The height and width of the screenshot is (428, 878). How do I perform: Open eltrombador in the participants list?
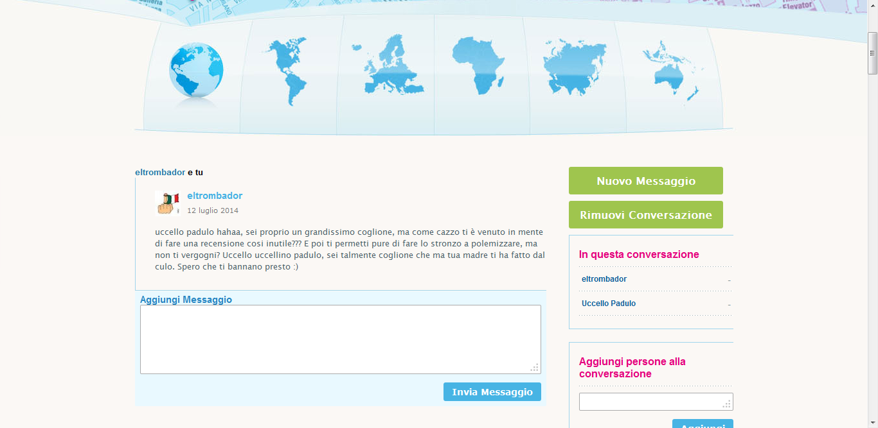(604, 279)
